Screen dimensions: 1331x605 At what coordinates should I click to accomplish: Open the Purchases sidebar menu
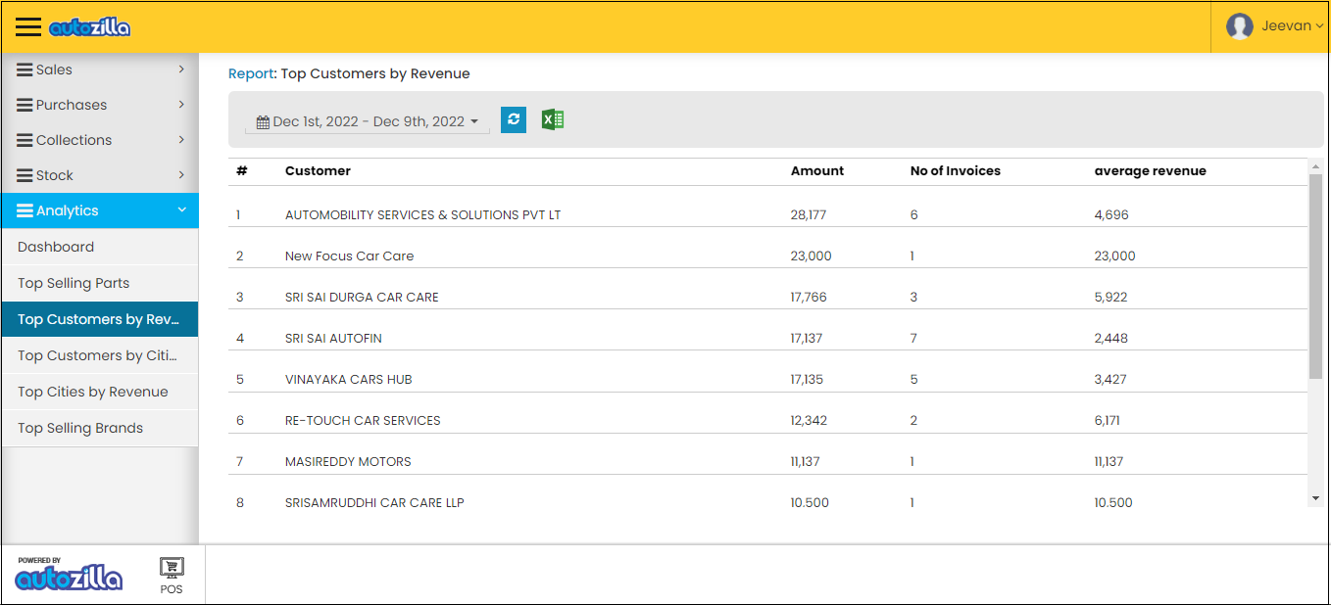coord(100,105)
